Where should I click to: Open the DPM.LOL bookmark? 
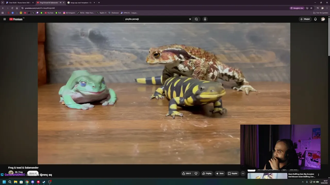tap(129, 13)
